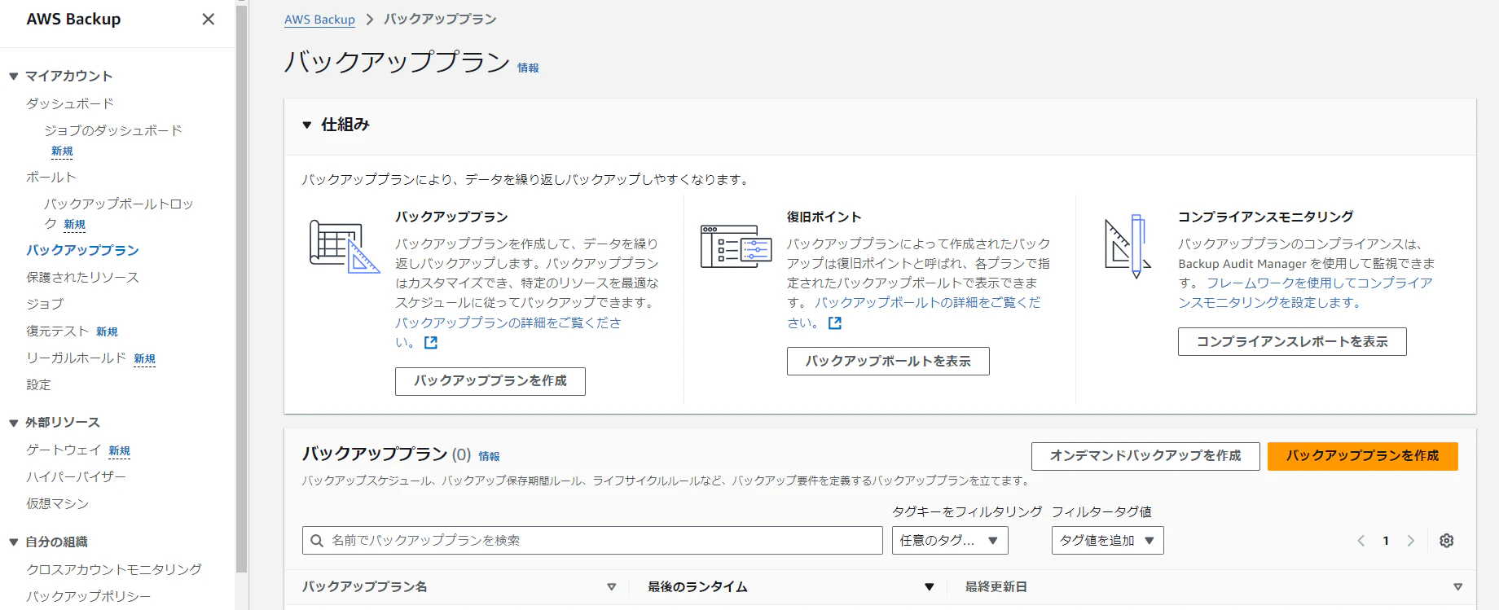Open the 任意のタグ key dropdown
Image resolution: width=1499 pixels, height=610 pixels.
click(x=951, y=541)
